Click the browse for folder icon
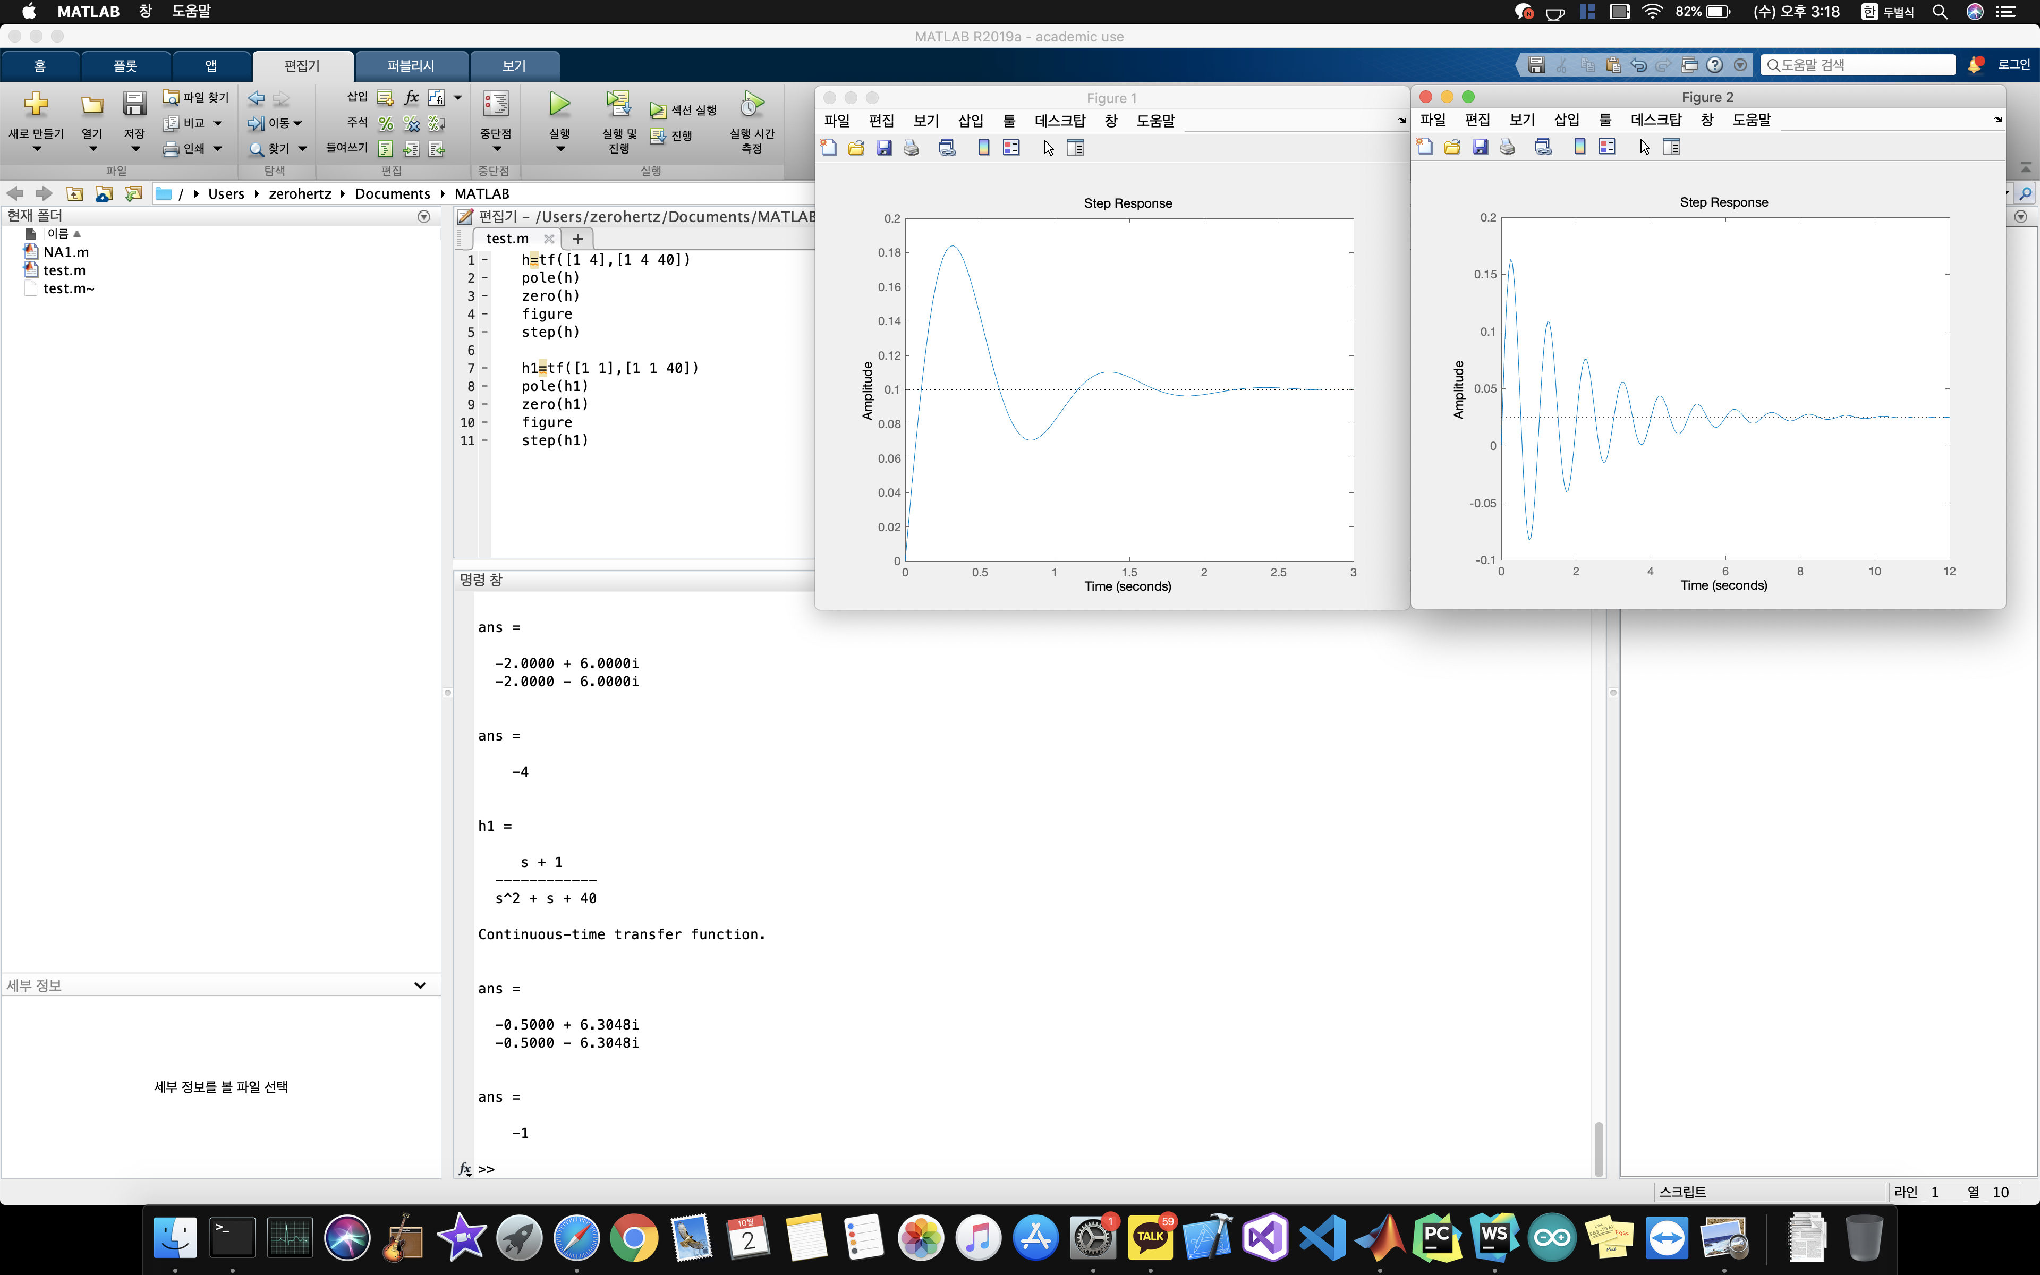This screenshot has height=1275, width=2040. 133,194
